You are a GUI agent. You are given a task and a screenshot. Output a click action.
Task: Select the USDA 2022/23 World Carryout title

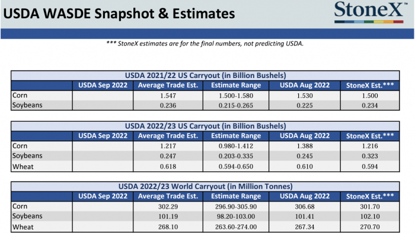(x=205, y=187)
